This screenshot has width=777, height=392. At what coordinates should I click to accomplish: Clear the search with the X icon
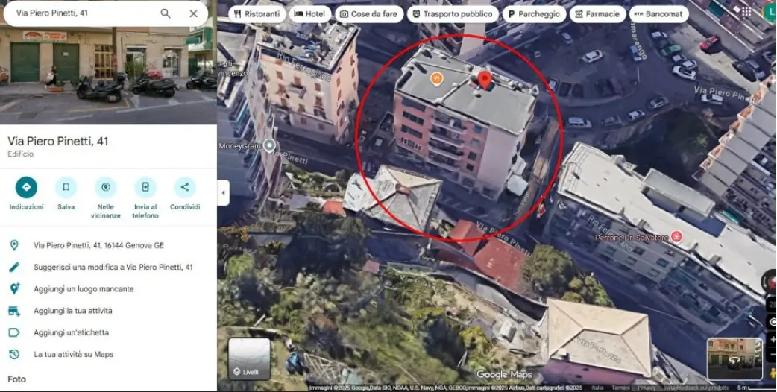[194, 13]
